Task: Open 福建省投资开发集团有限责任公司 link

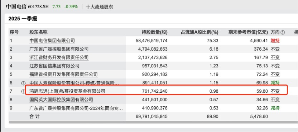Action: (63, 74)
